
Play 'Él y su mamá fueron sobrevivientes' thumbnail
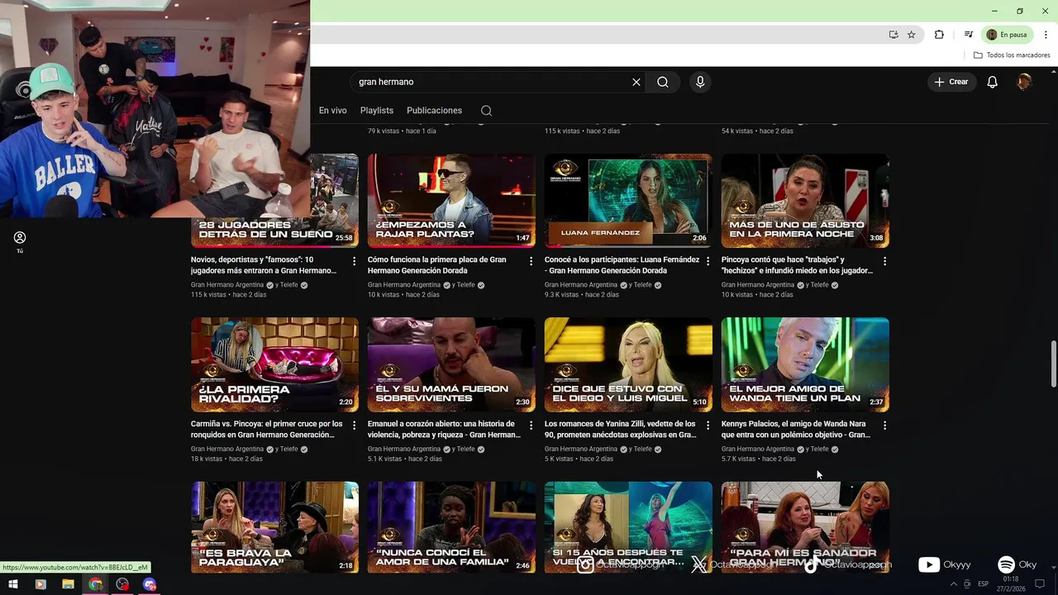[x=451, y=364]
